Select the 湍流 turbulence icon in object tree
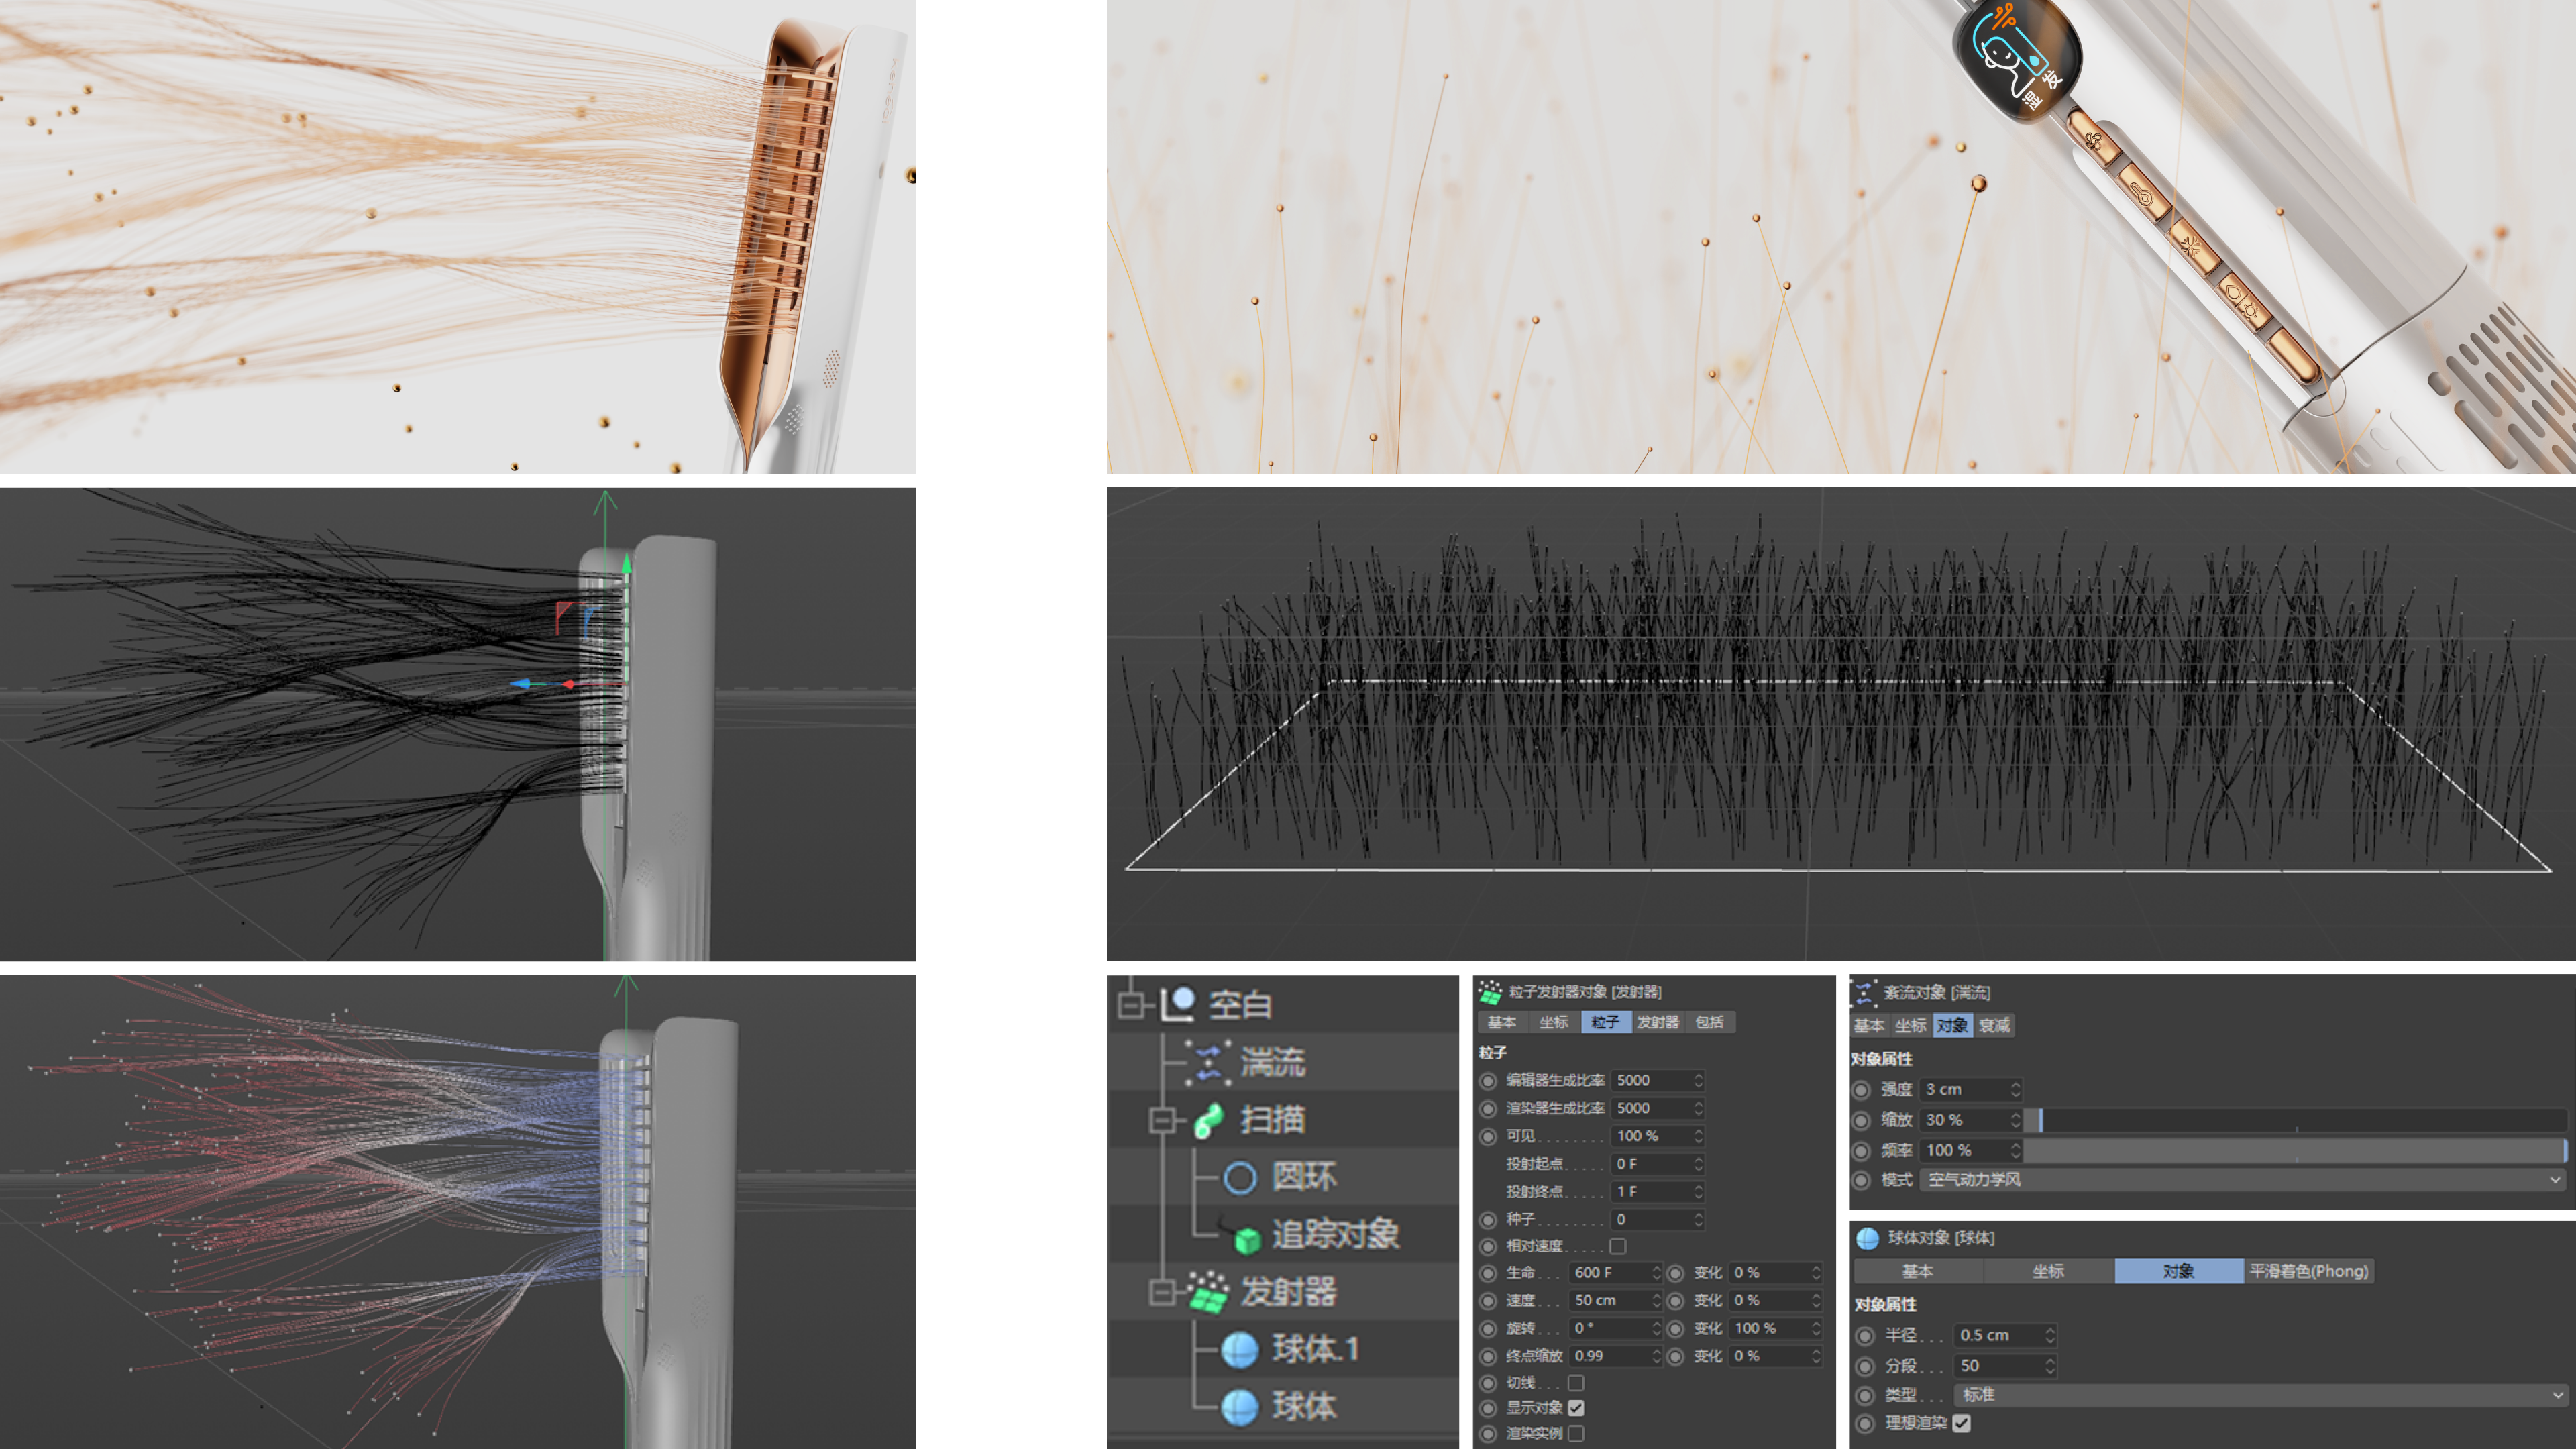This screenshot has height=1449, width=2576. [x=1210, y=1062]
